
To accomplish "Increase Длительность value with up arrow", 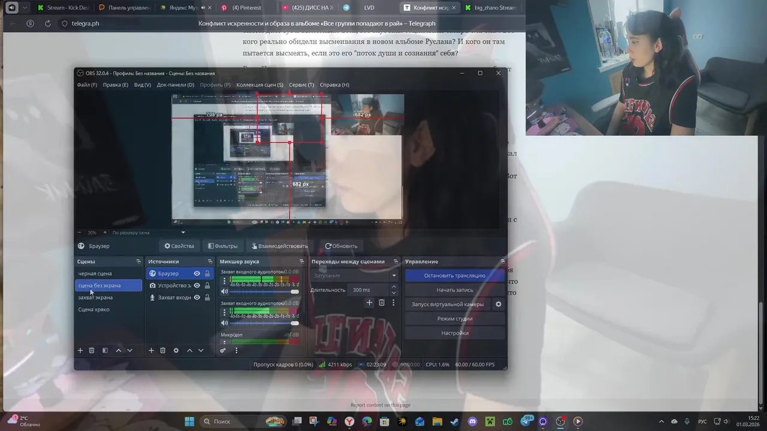I will coord(394,287).
